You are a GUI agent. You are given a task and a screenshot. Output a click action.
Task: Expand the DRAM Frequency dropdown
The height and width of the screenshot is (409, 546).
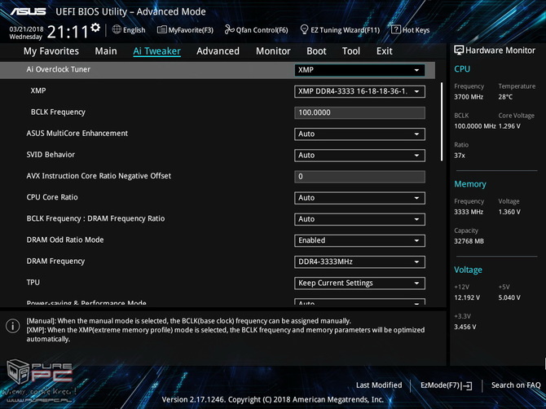click(x=359, y=262)
